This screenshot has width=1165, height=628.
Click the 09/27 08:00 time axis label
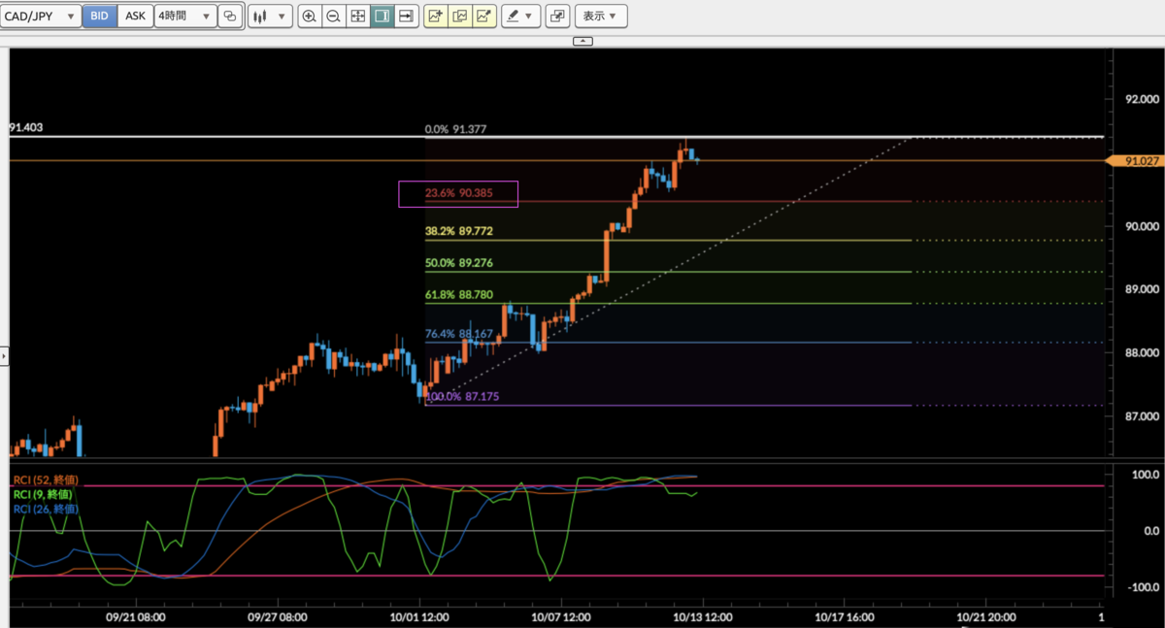[279, 617]
